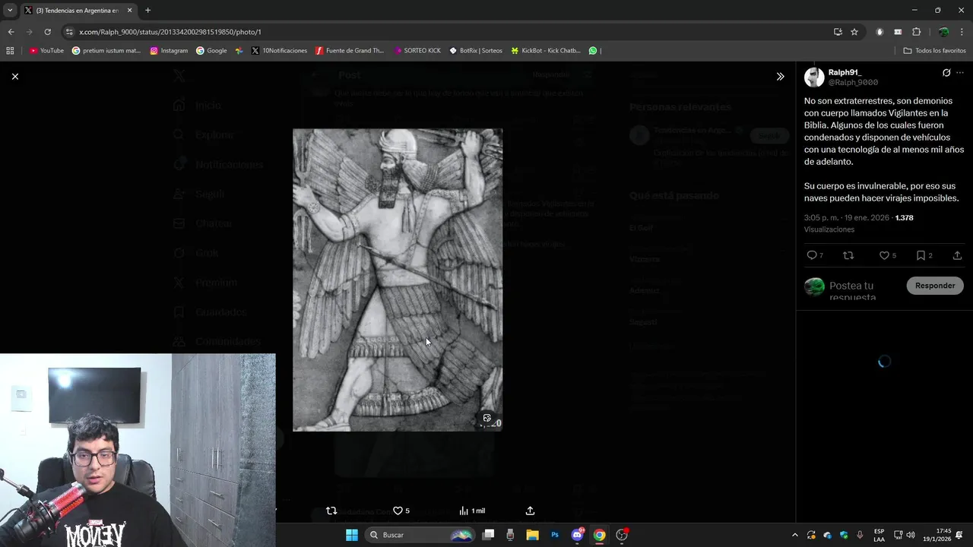This screenshot has width=973, height=547.
Task: Repost from the photo bottom bar
Action: [x=331, y=511]
